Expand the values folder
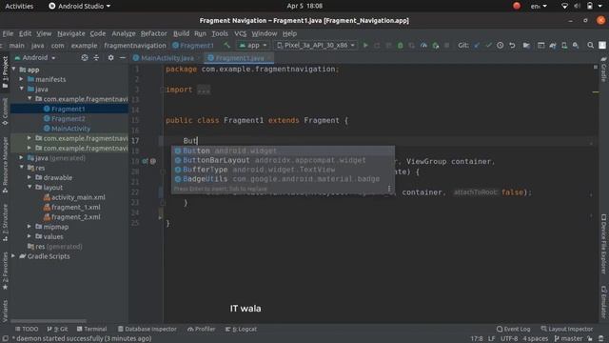The height and width of the screenshot is (343, 609). point(29,236)
